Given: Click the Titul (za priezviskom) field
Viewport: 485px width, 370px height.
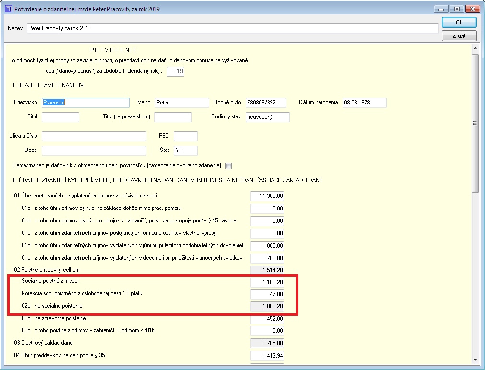Looking at the screenshot, I should point(173,117).
